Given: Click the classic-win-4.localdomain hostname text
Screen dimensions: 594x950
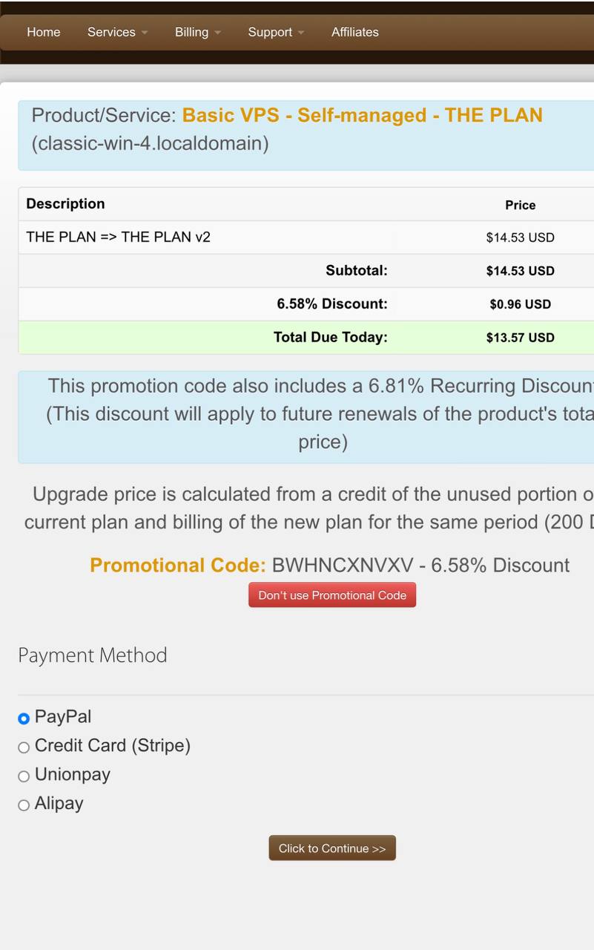Looking at the screenshot, I should [150, 143].
